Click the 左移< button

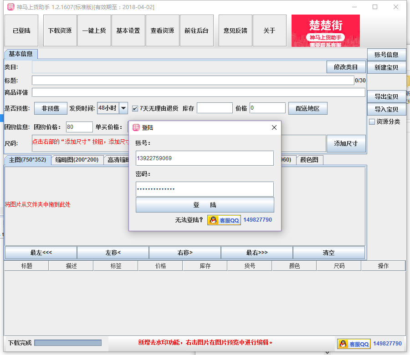113,253
